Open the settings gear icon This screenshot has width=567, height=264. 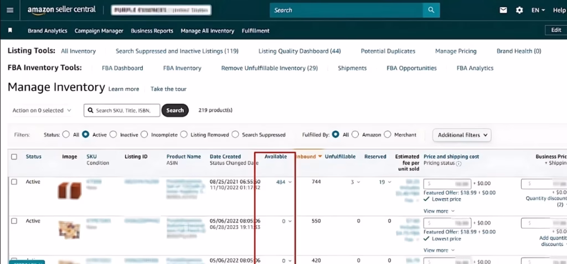click(x=519, y=10)
